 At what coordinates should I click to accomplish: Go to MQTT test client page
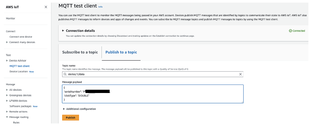20,66
